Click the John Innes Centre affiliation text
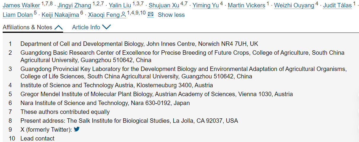Image resolution: width=359 pixels, height=142 pixels. [x=139, y=44]
